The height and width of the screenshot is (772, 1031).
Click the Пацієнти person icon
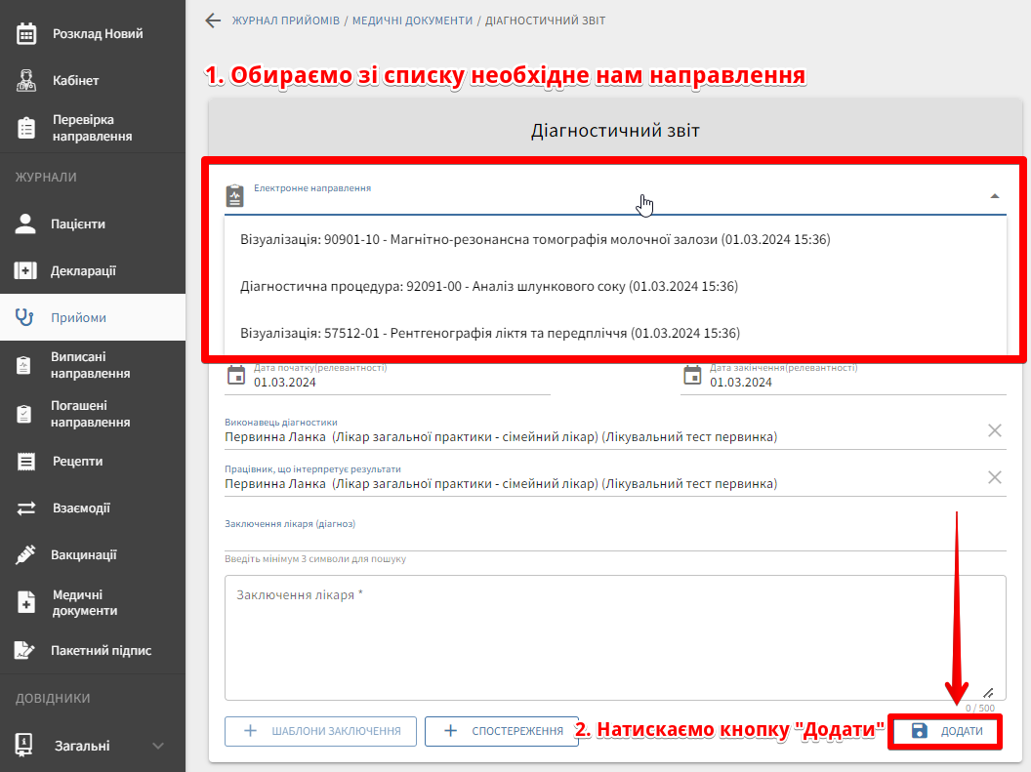coord(26,224)
